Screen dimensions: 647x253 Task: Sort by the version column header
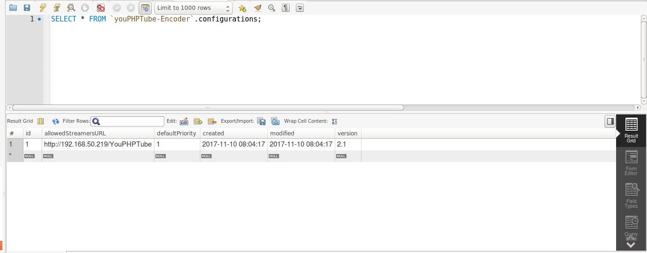point(348,133)
